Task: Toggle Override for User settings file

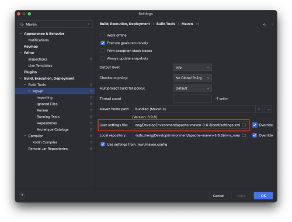Action: 255,125
